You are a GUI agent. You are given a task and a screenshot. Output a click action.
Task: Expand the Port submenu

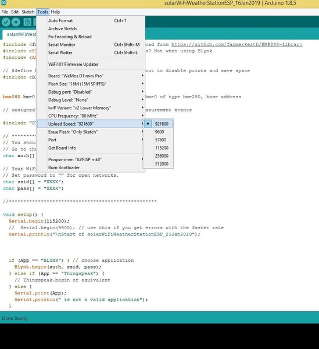coord(91,140)
